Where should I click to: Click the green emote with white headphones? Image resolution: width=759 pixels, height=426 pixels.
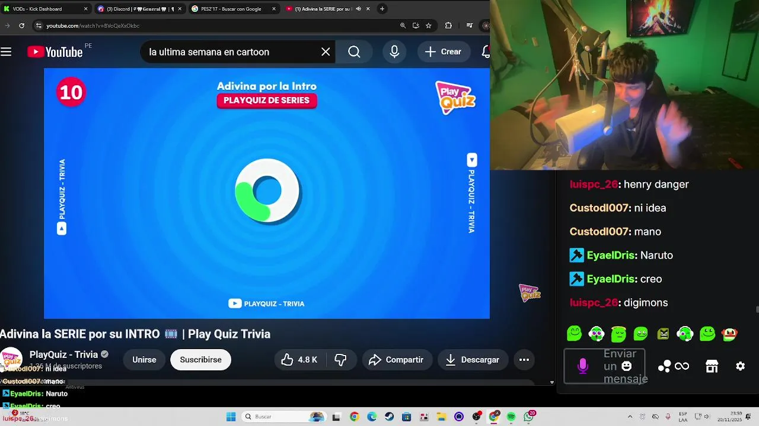(597, 334)
